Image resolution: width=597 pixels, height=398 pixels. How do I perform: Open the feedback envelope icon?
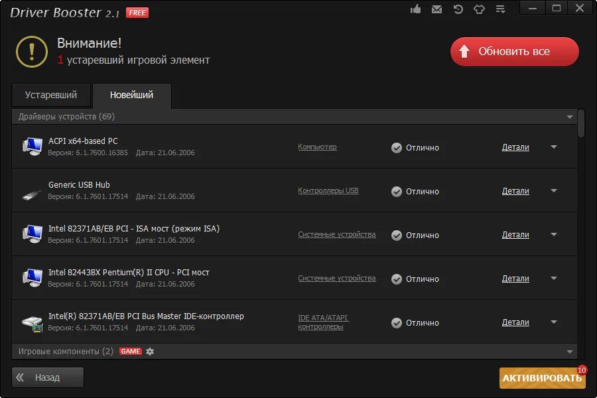(436, 9)
